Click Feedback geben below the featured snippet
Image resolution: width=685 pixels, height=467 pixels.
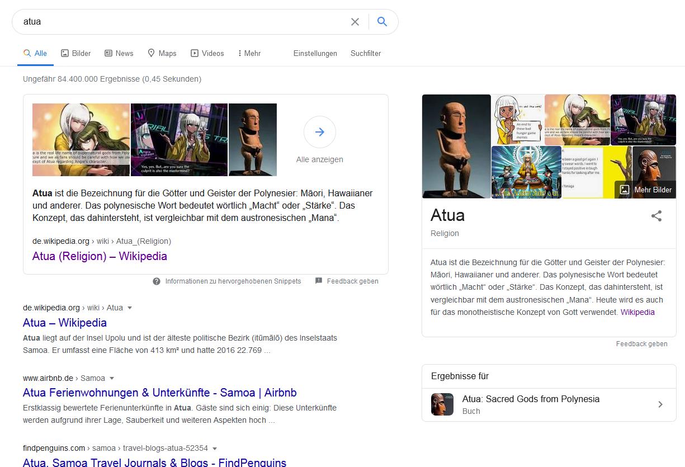(353, 281)
